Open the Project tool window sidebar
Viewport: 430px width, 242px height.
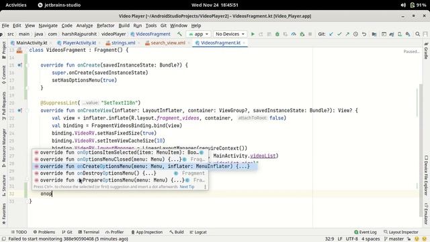(x=4, y=50)
